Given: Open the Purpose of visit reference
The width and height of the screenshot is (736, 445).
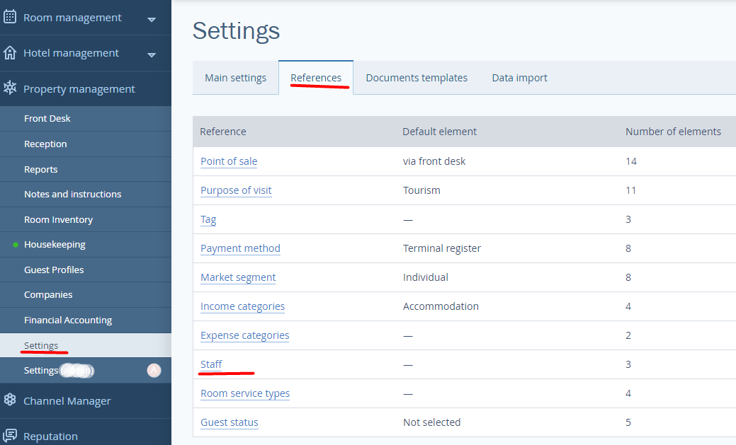Looking at the screenshot, I should click(236, 190).
